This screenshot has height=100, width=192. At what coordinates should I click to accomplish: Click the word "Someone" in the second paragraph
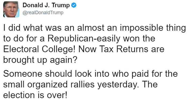[x=23, y=74]
